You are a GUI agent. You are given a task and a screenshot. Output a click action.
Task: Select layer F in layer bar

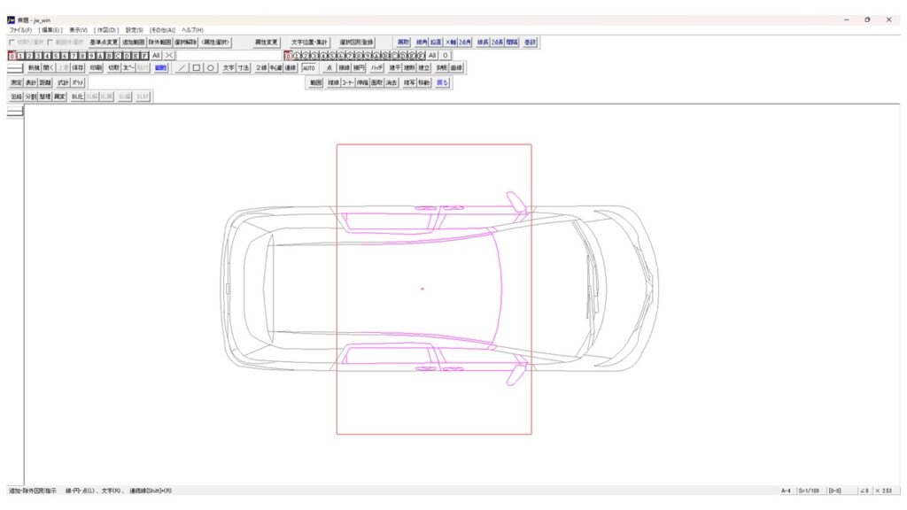pos(144,55)
